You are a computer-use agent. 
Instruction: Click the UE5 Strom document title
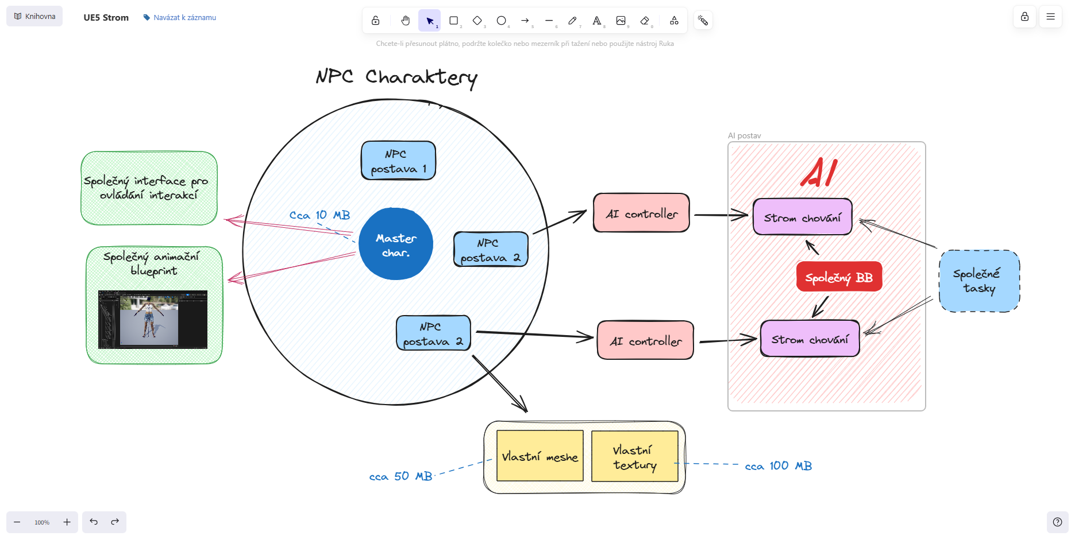click(106, 18)
